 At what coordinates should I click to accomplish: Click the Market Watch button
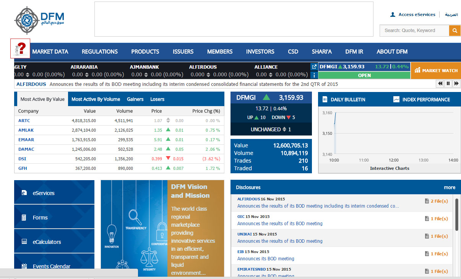point(436,71)
